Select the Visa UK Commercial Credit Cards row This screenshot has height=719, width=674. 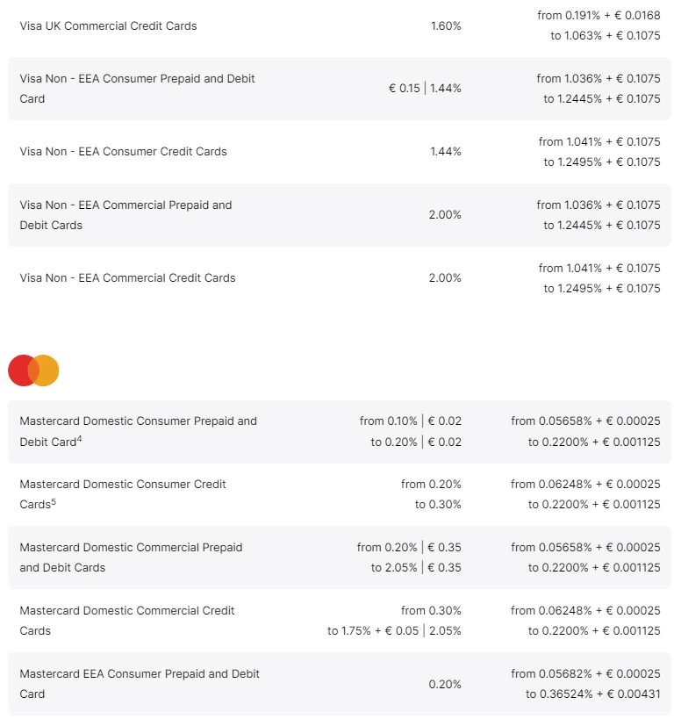340,25
